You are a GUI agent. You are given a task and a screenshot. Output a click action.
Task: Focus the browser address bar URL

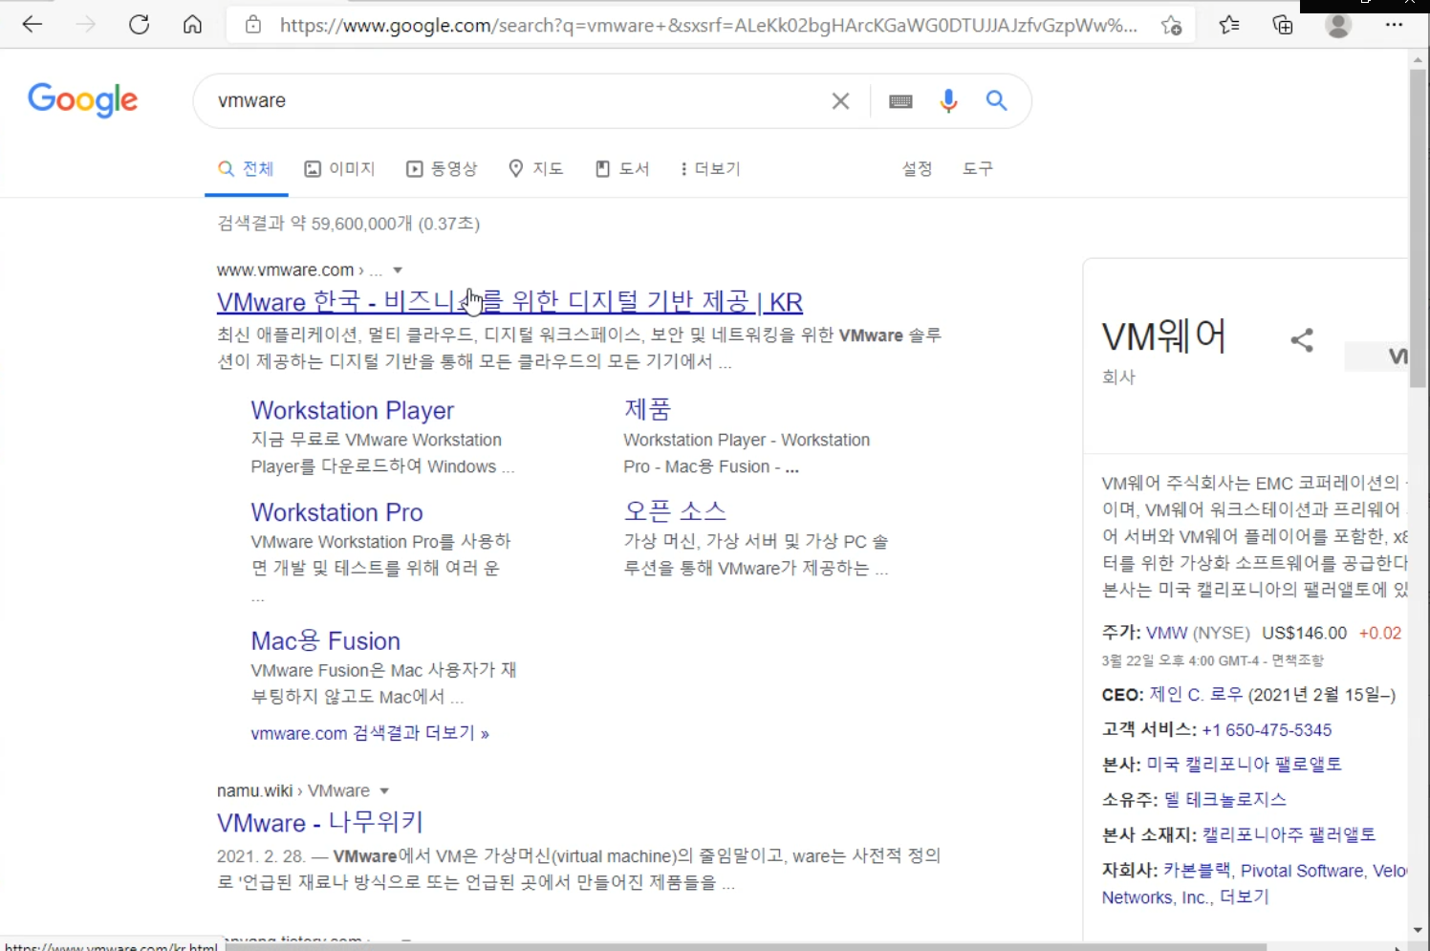[707, 26]
